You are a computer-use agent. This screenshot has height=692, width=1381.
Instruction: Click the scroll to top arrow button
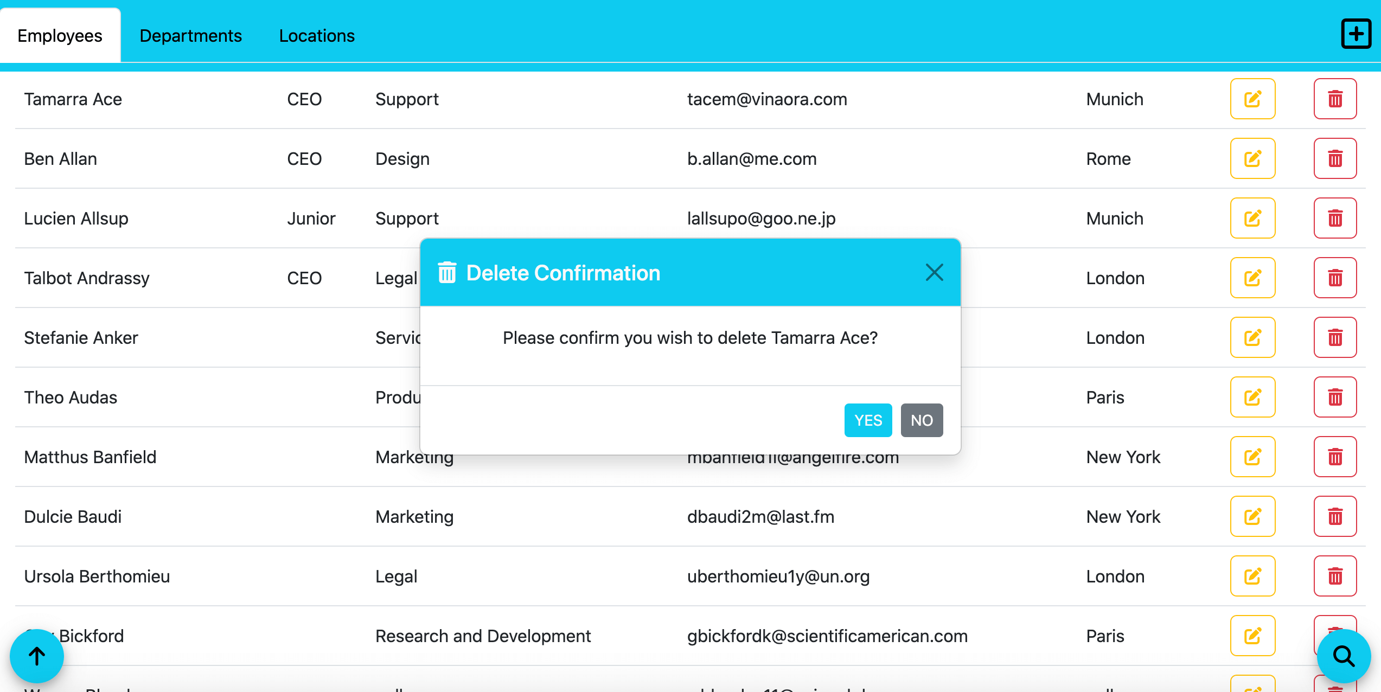37,656
